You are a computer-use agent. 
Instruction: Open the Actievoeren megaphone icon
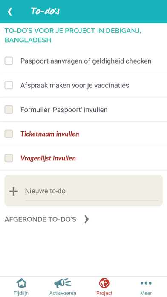tap(63, 283)
